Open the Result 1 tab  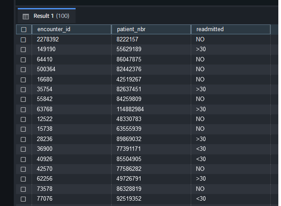coord(47,16)
